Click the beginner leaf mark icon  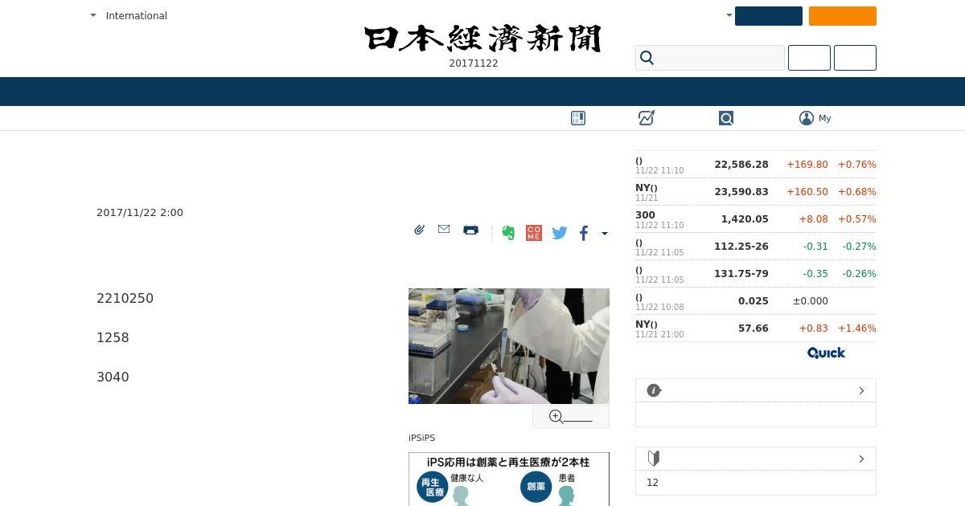click(x=654, y=459)
